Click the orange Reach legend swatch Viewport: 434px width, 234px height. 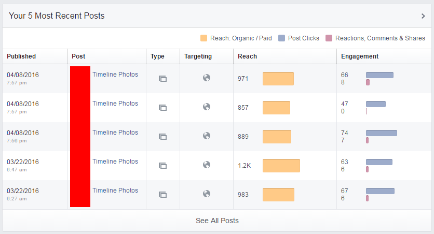204,38
